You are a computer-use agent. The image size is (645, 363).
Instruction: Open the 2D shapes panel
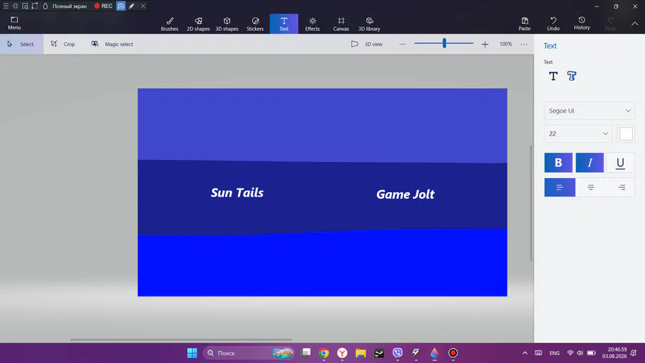(199, 24)
